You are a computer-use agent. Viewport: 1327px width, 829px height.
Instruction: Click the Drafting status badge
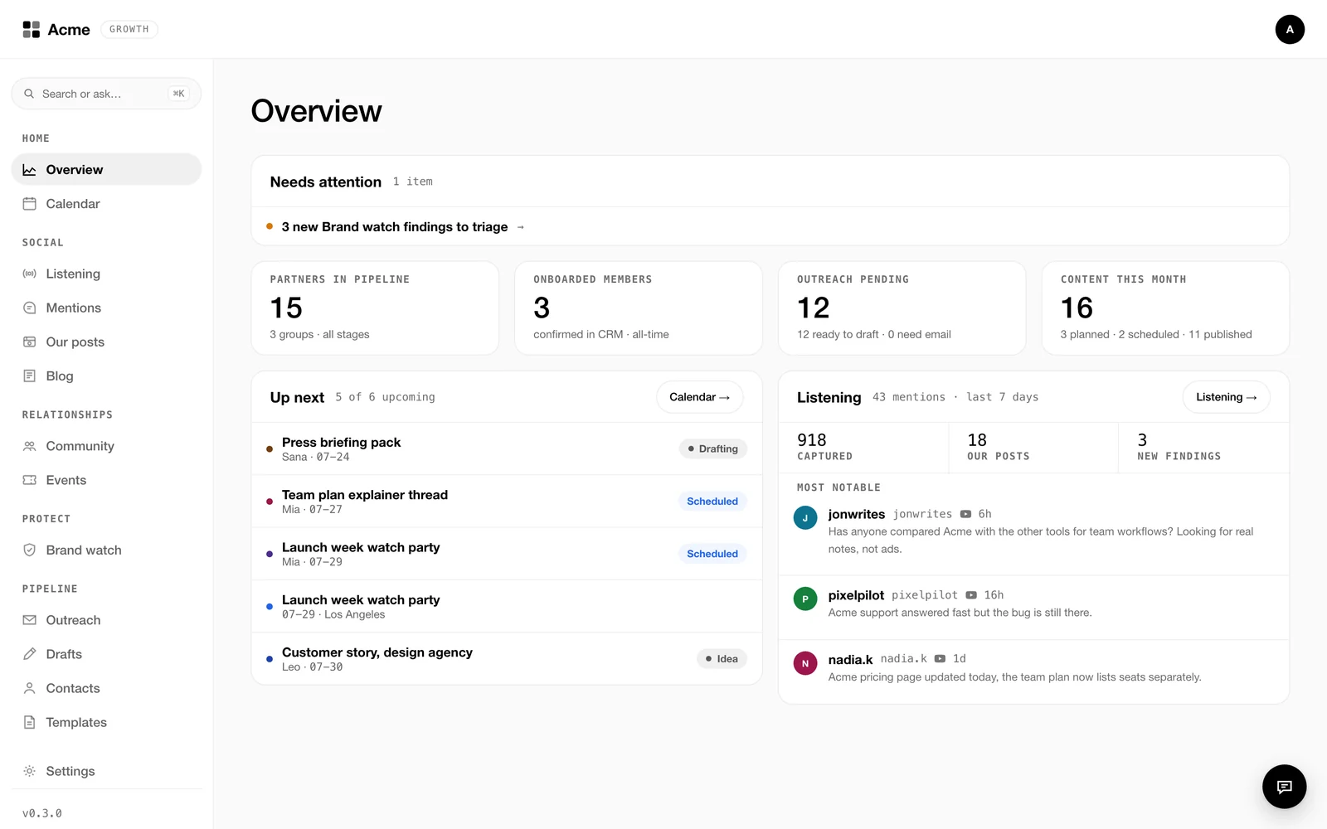click(713, 448)
